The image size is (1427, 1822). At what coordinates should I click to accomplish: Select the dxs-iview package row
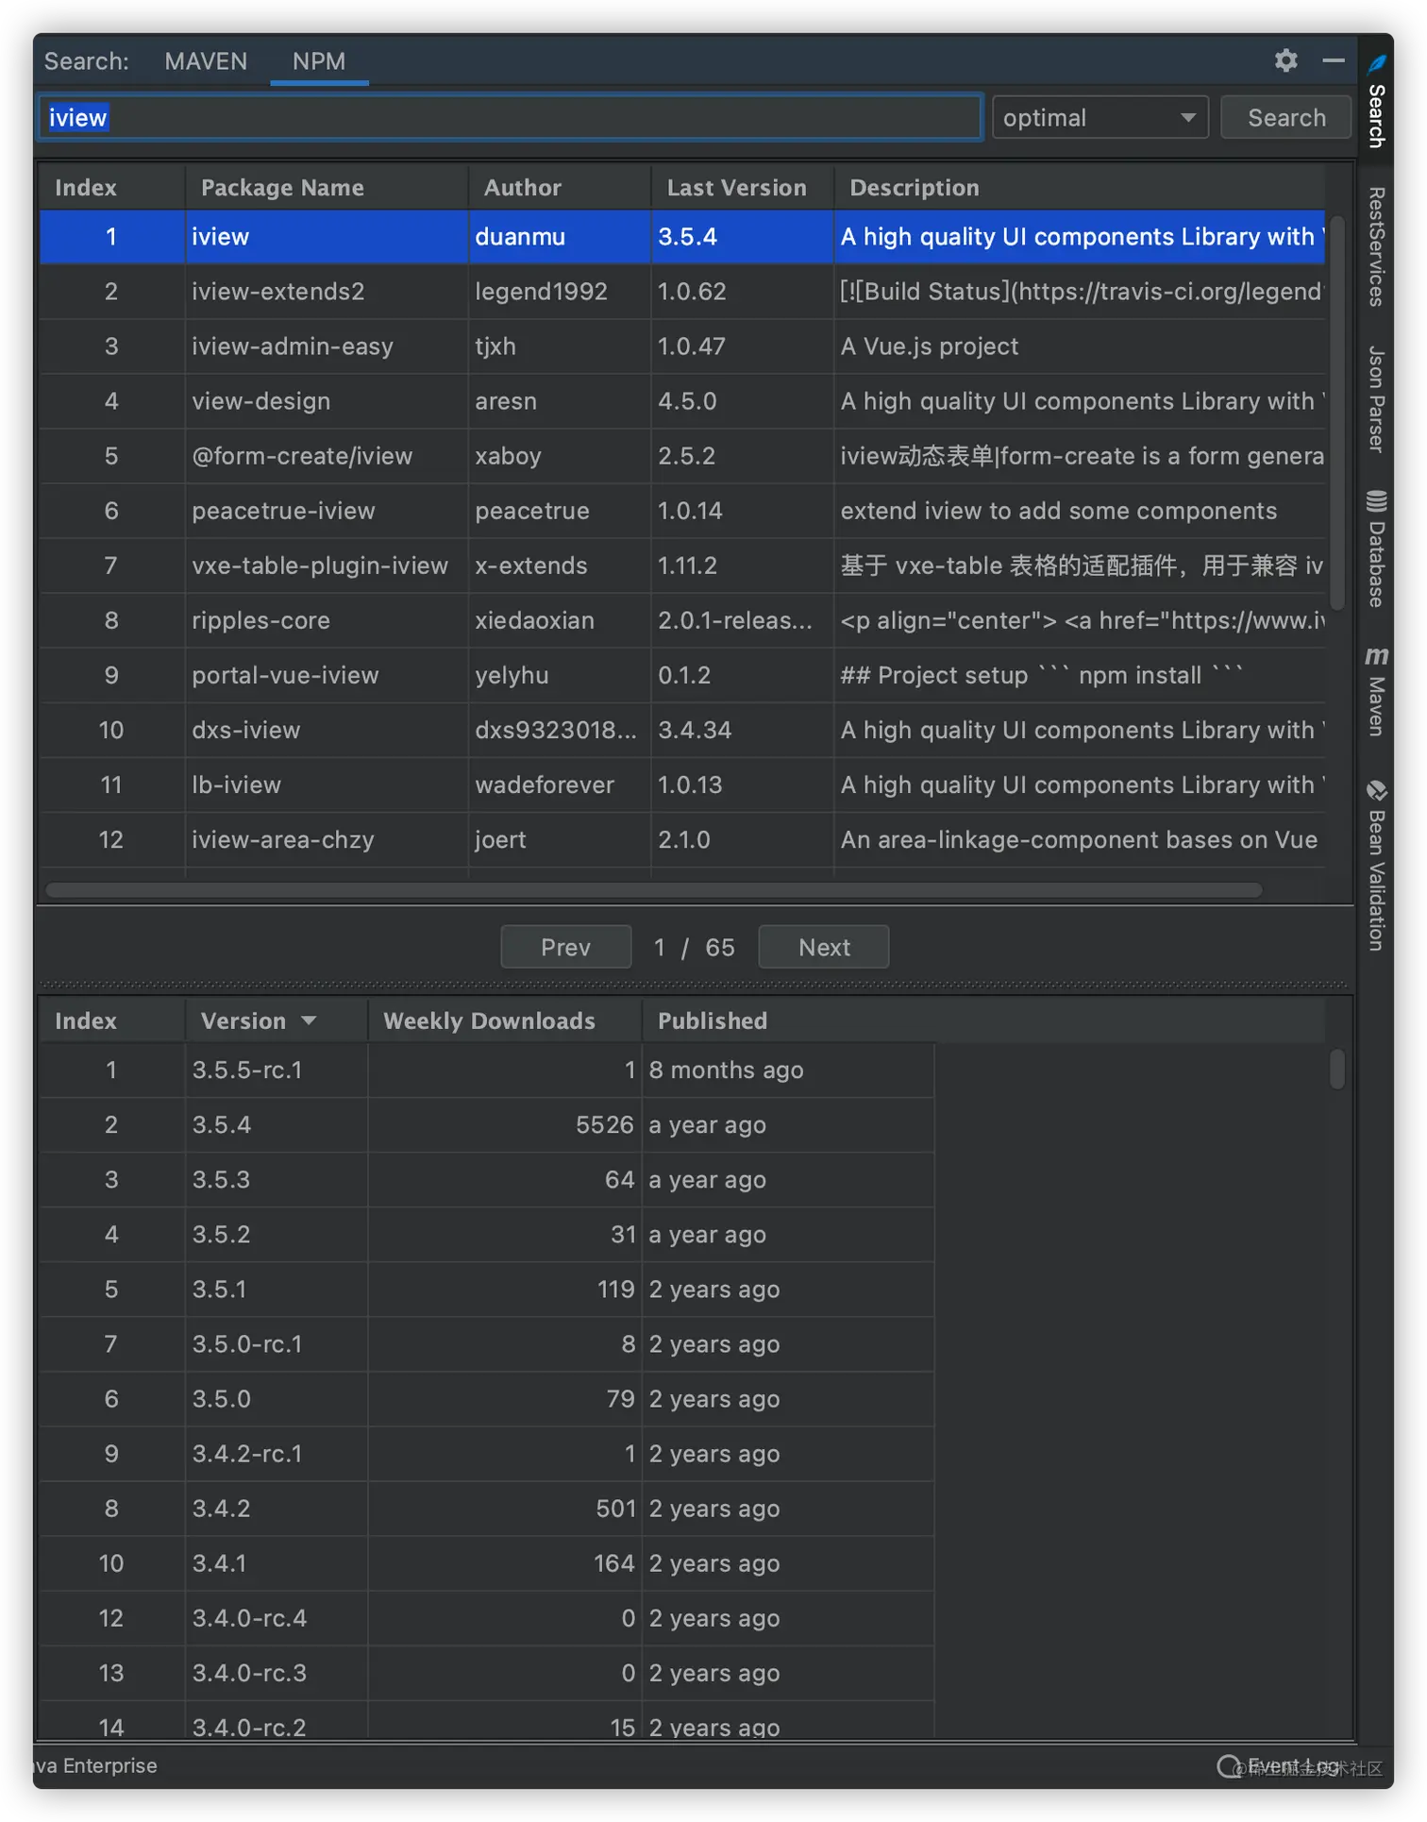(x=681, y=730)
